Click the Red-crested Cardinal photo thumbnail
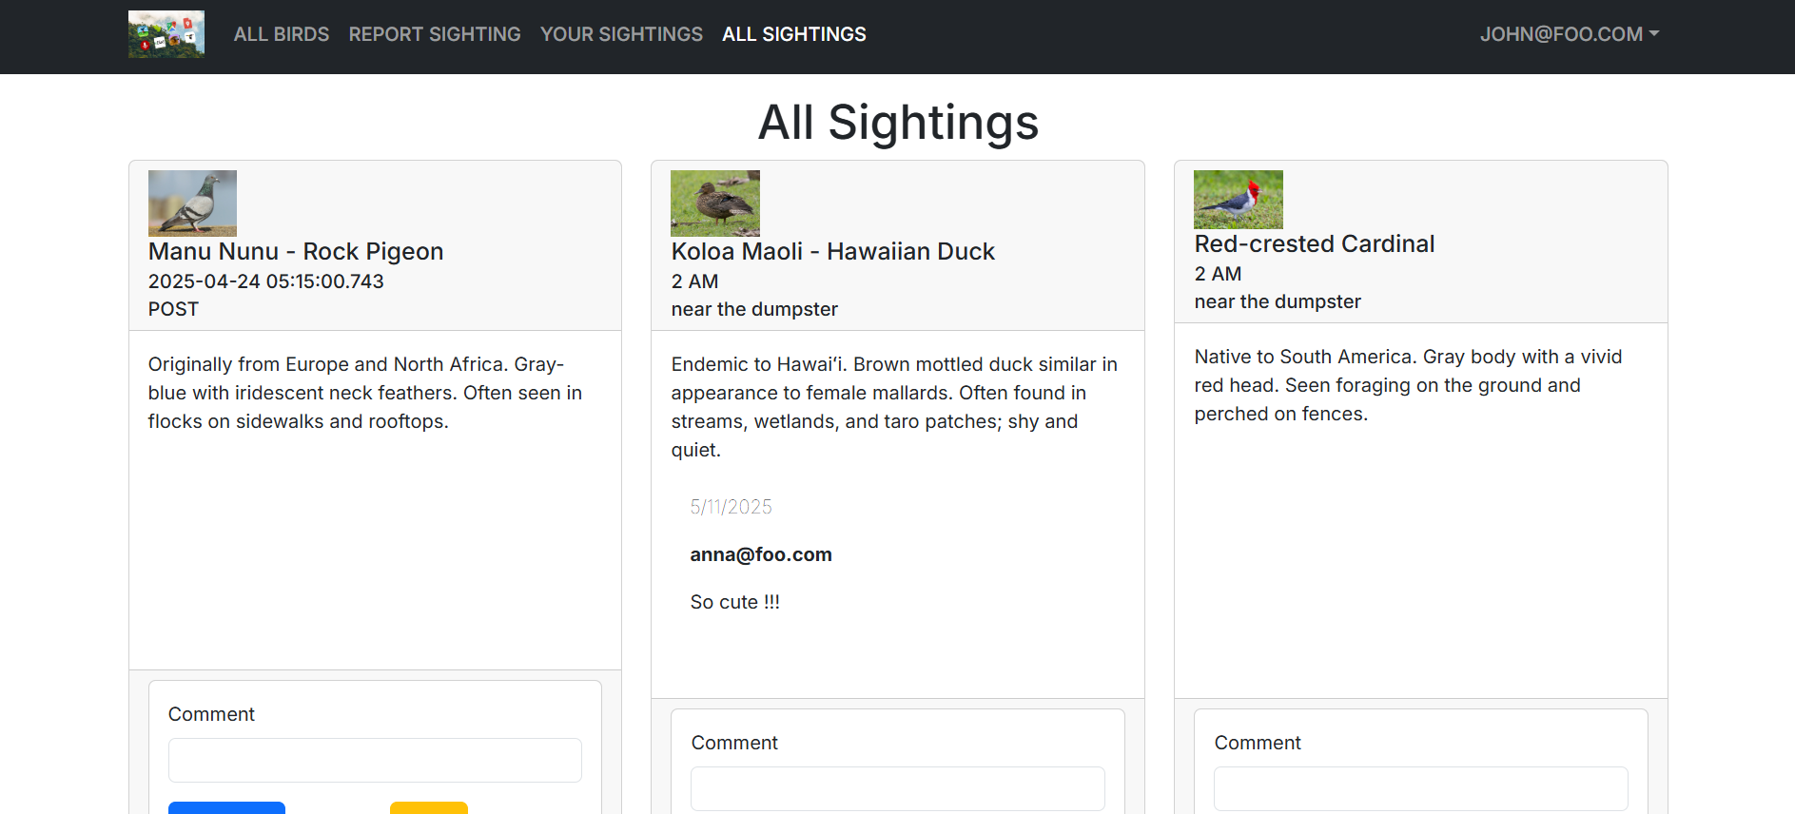 [1238, 200]
